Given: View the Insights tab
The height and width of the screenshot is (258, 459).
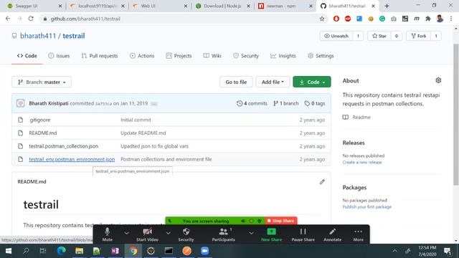Looking at the screenshot, I should pos(283,56).
